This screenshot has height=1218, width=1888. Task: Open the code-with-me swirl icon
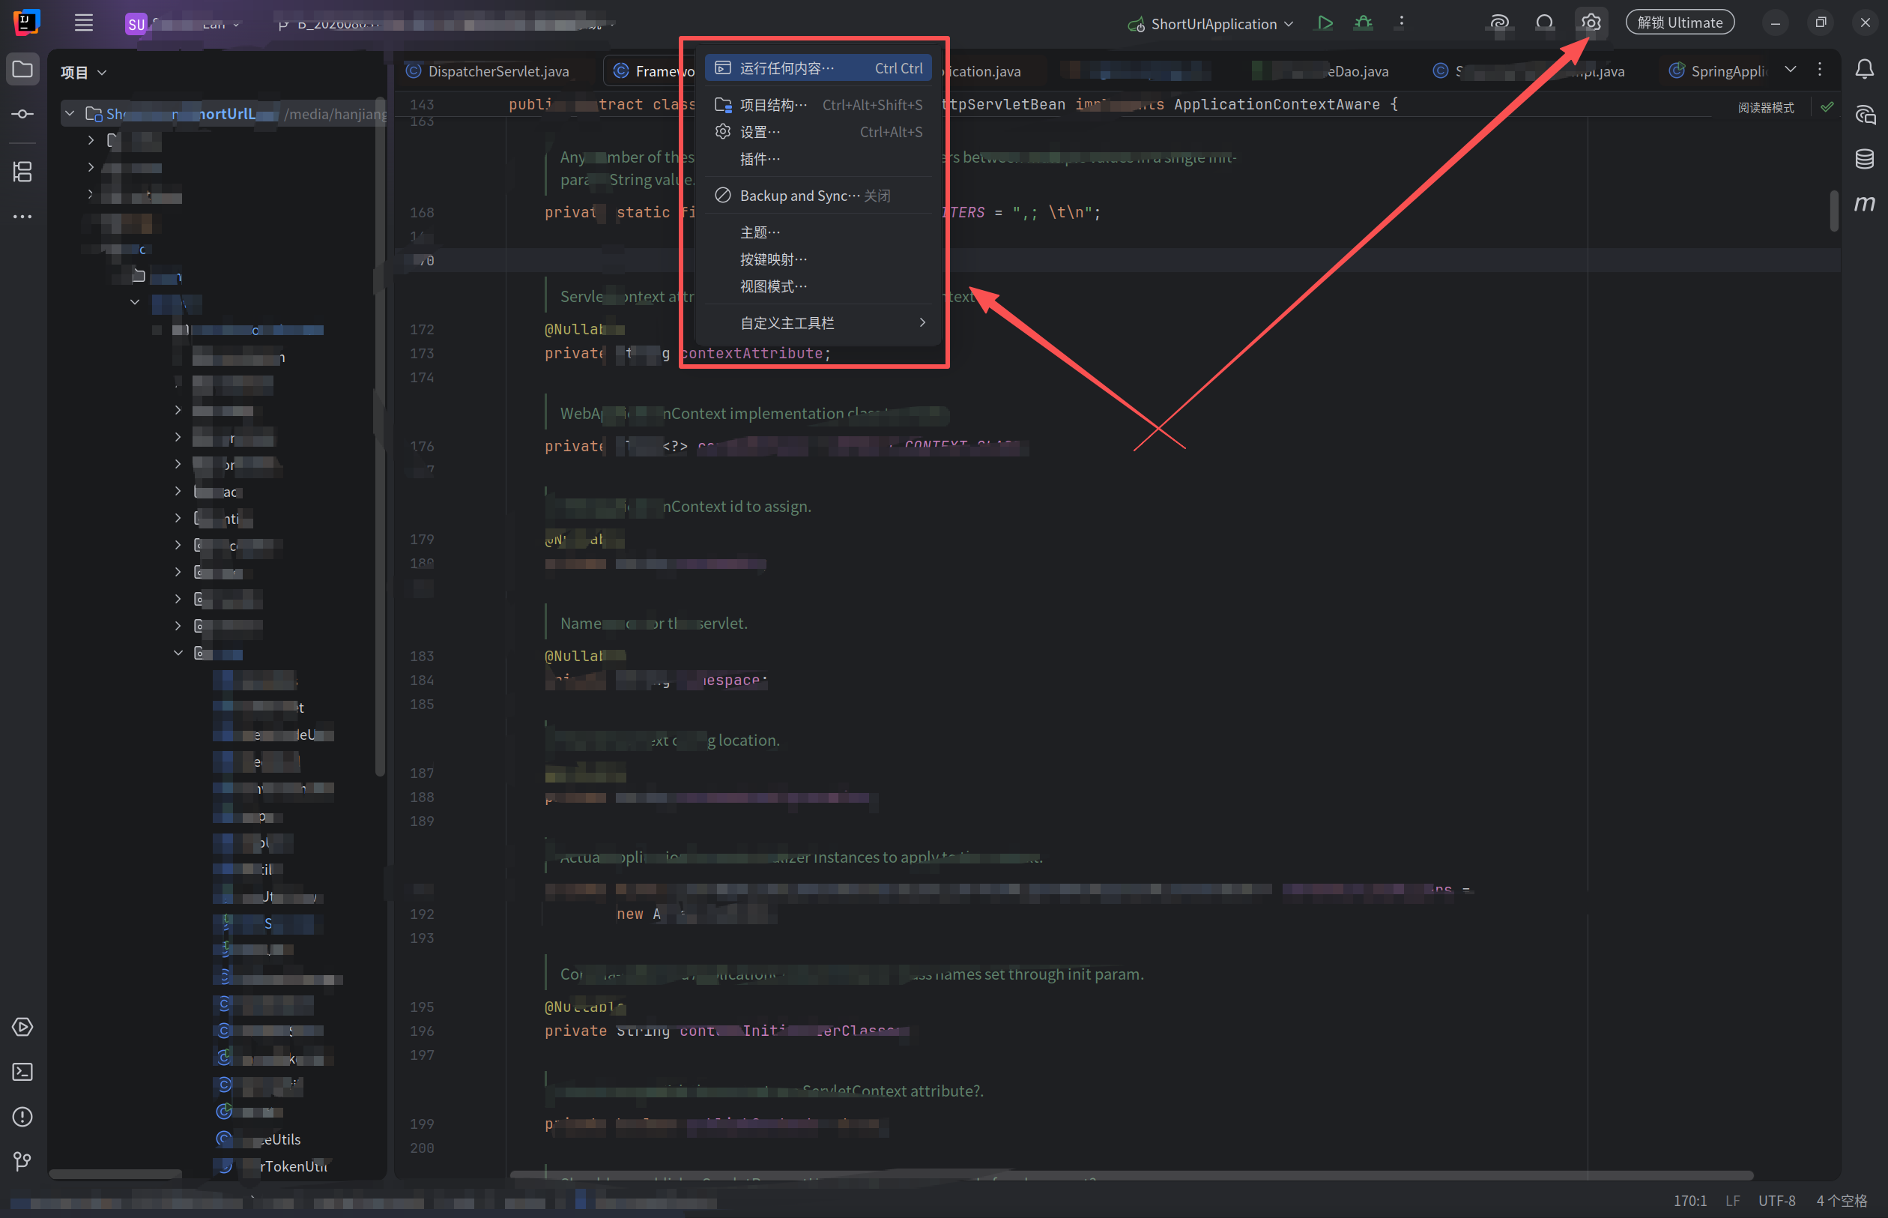[1499, 23]
